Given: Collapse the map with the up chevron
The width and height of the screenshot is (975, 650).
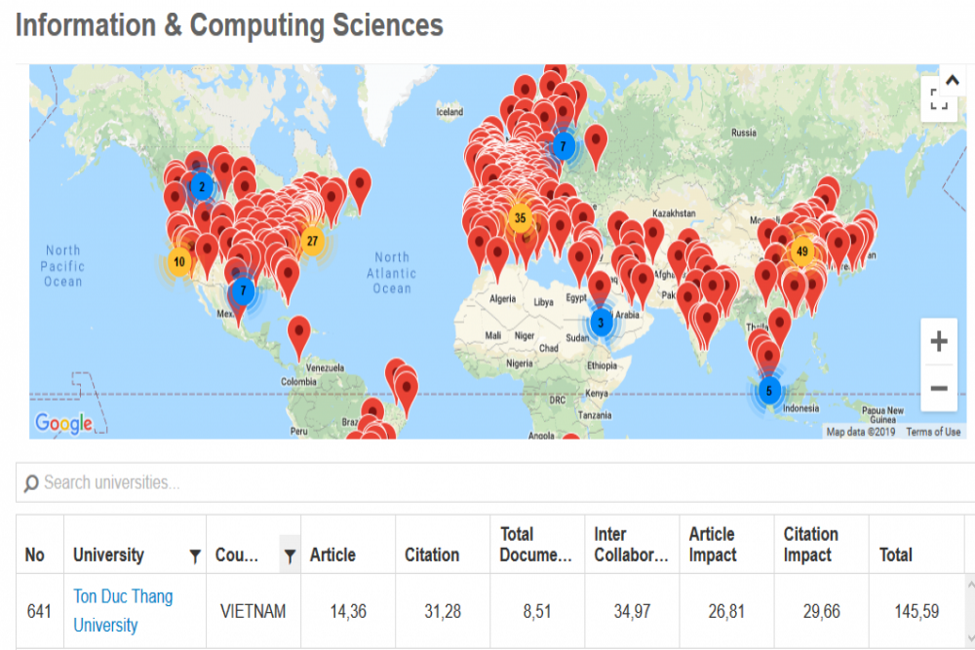Looking at the screenshot, I should point(952,80).
